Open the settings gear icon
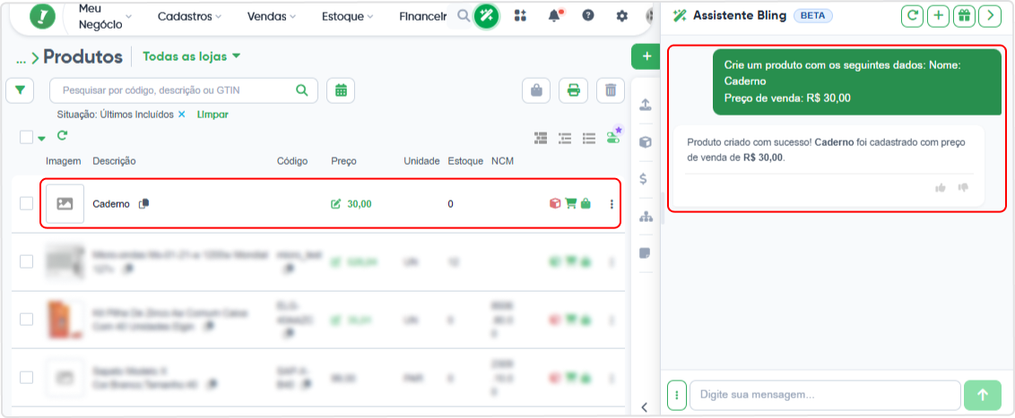1015x418 pixels. pyautogui.click(x=622, y=16)
